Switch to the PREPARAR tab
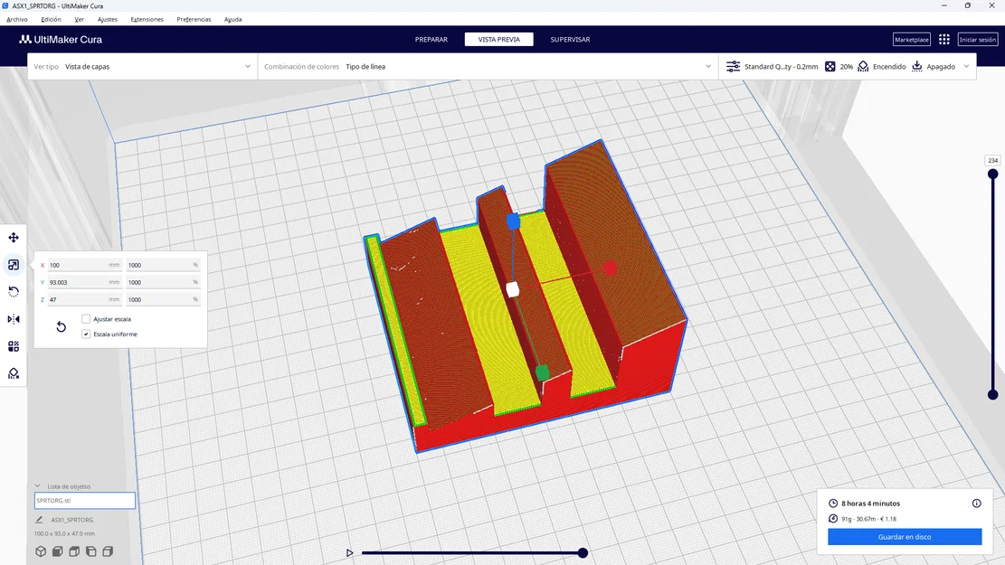This screenshot has height=565, width=1005. [431, 39]
